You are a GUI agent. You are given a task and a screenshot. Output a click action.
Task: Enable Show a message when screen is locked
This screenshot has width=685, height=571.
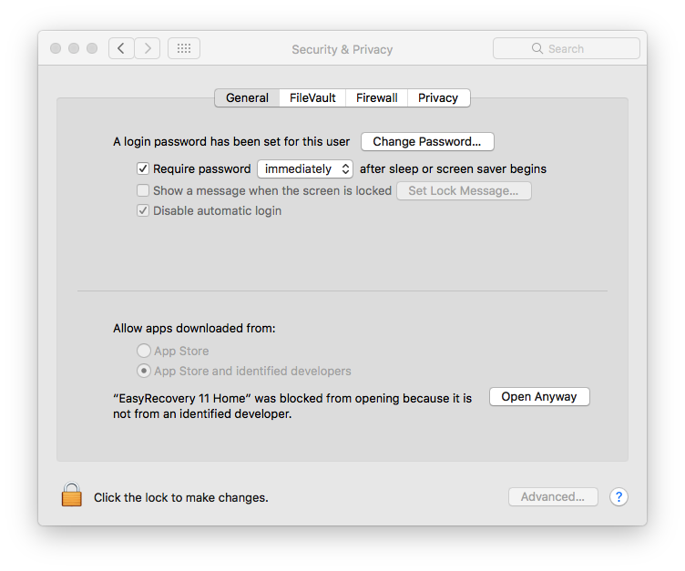coord(143,190)
